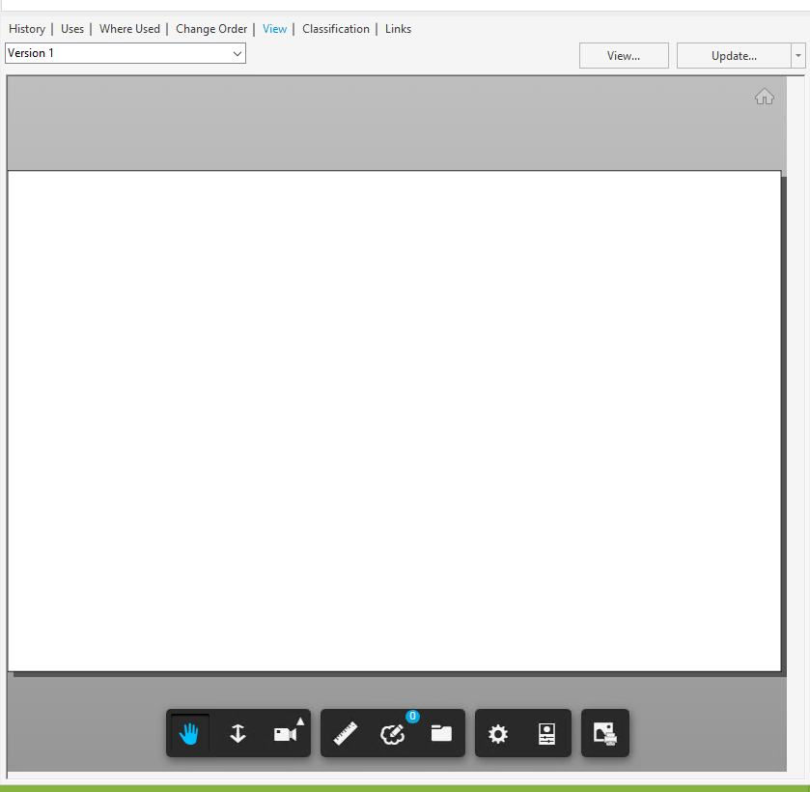Select the Pan tool in the viewer toolbar
Screen dimensions: 810x792
[x=189, y=733]
